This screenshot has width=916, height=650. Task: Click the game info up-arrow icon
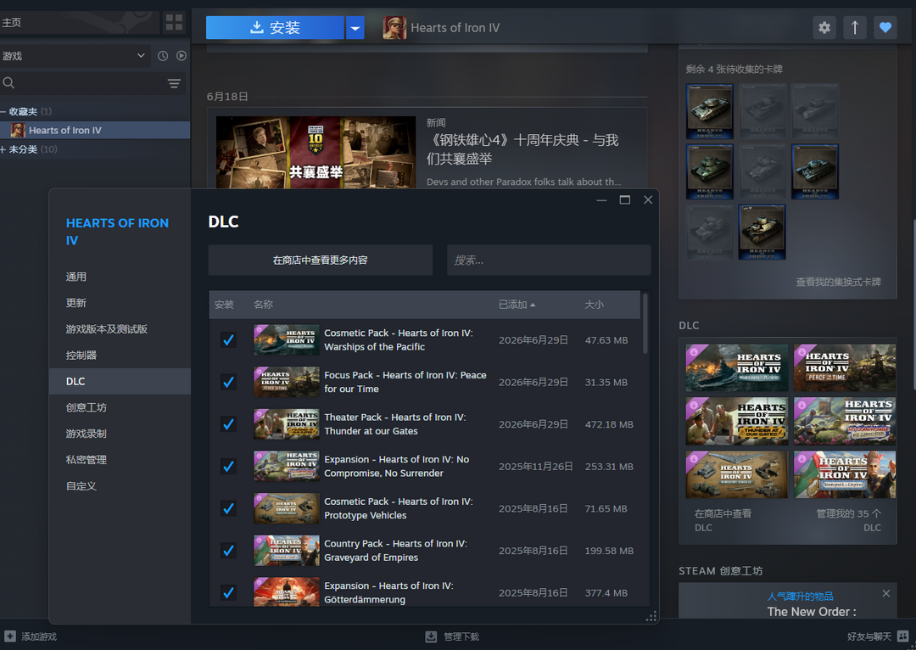tap(855, 27)
